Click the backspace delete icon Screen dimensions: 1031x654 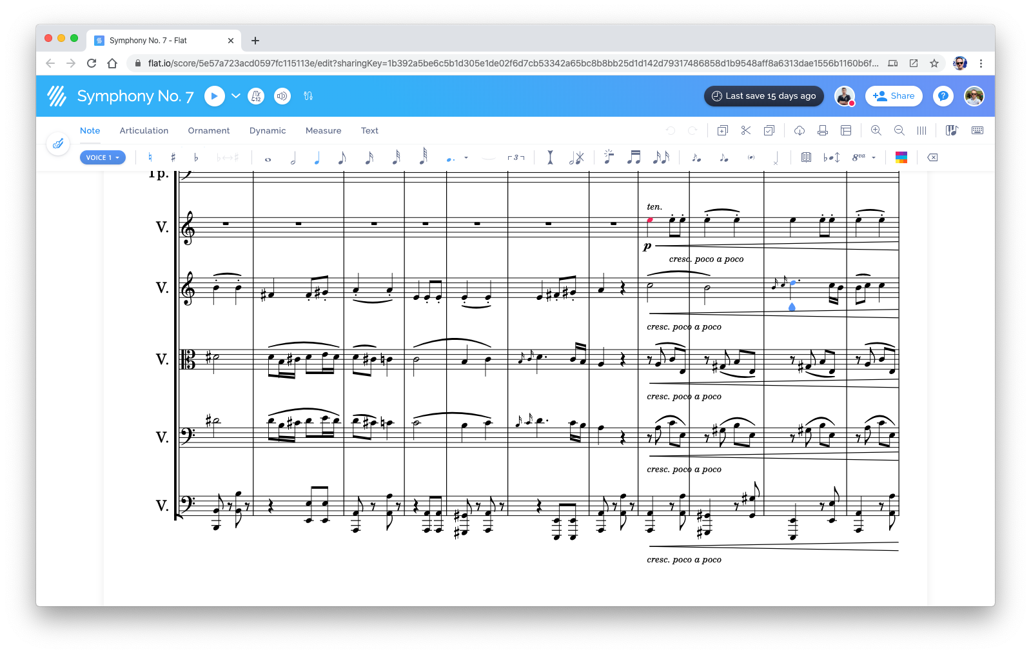coord(932,157)
